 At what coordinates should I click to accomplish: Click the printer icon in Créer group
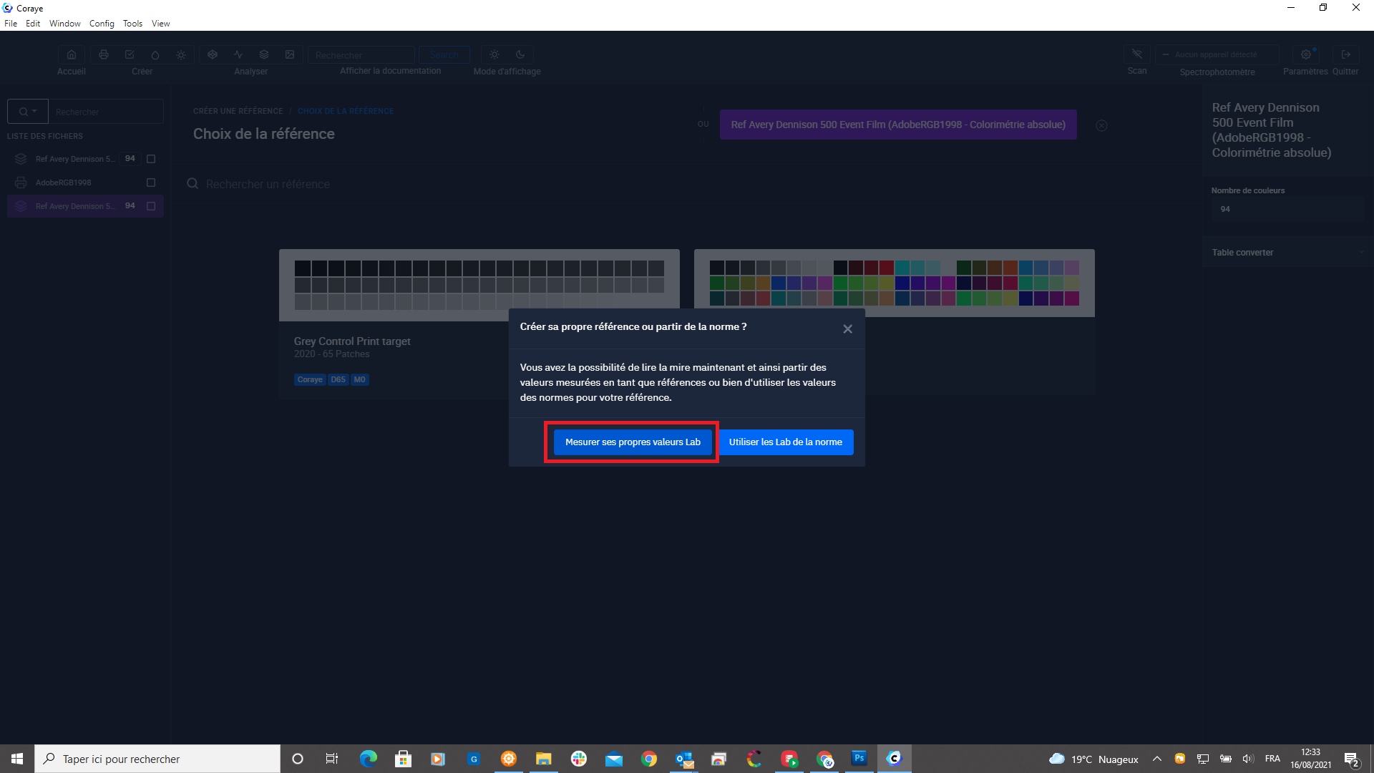[x=104, y=54]
